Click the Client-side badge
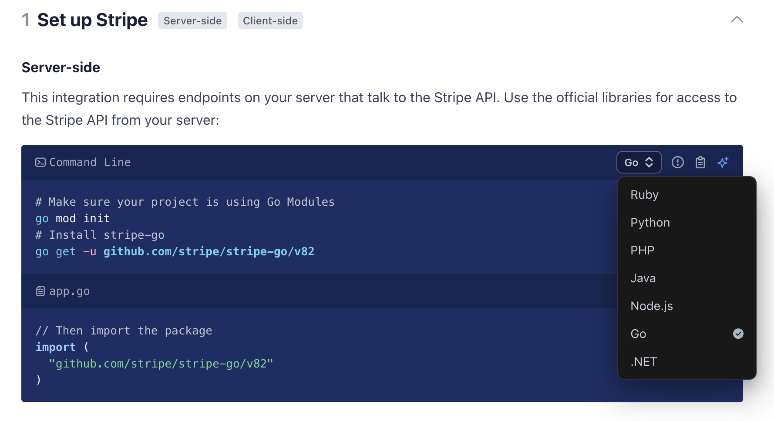 click(x=270, y=20)
